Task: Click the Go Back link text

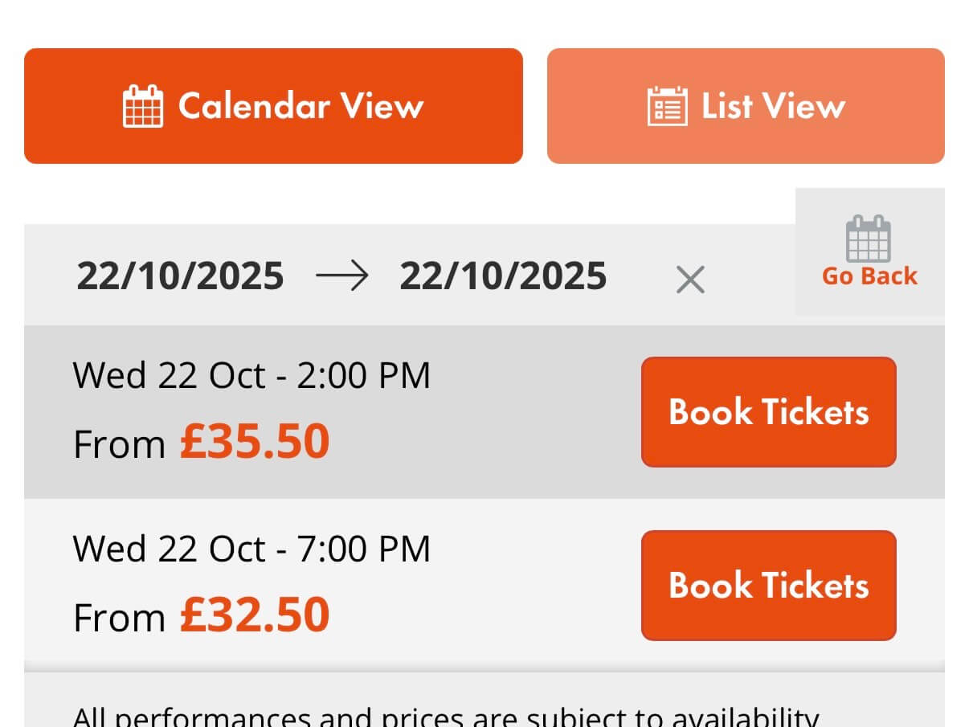Action: click(869, 276)
